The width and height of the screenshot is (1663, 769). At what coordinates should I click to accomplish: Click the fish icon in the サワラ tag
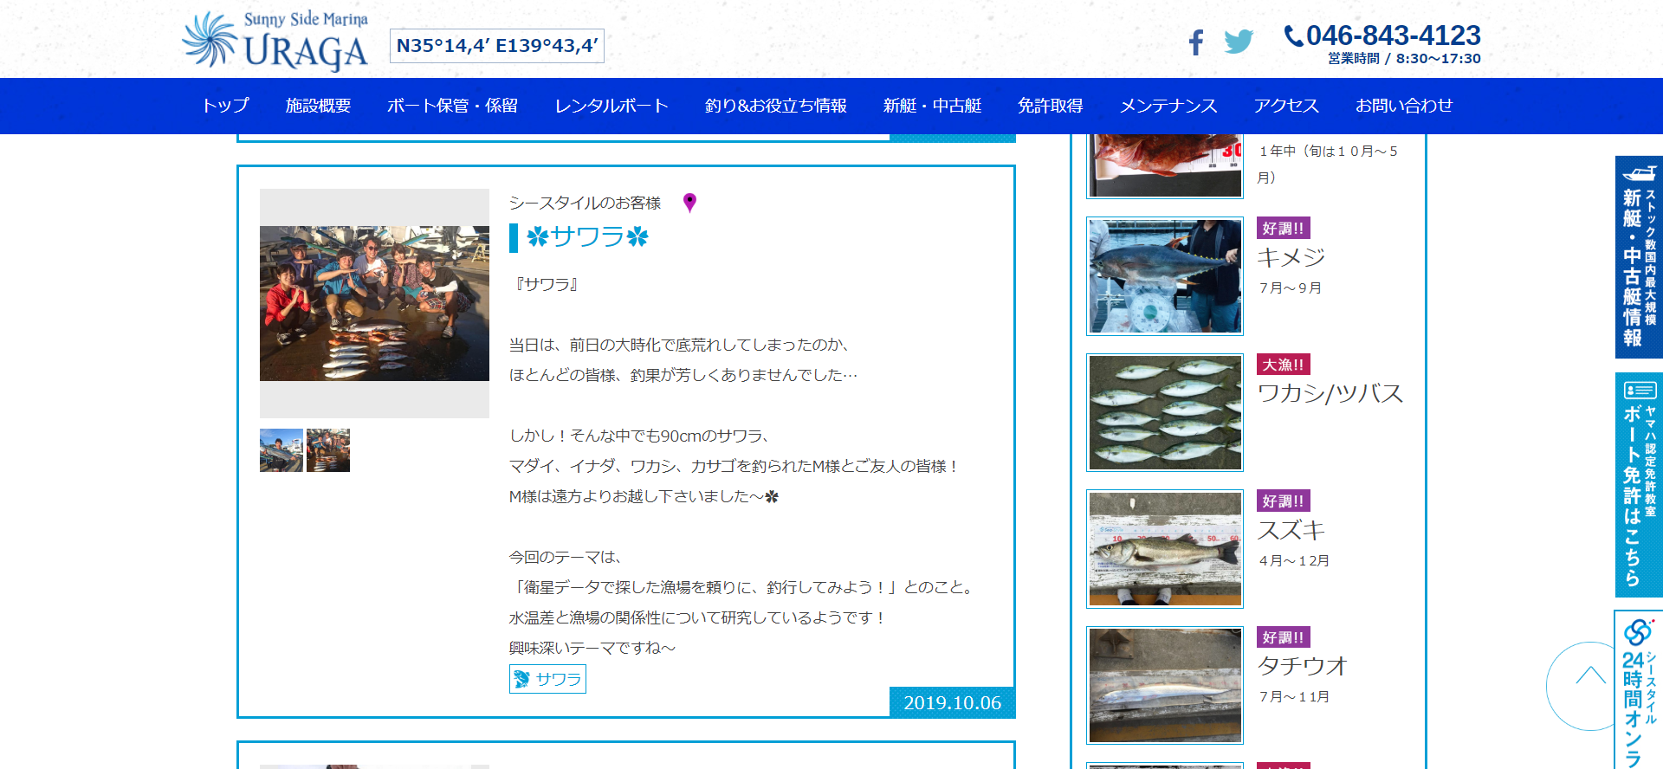(521, 679)
